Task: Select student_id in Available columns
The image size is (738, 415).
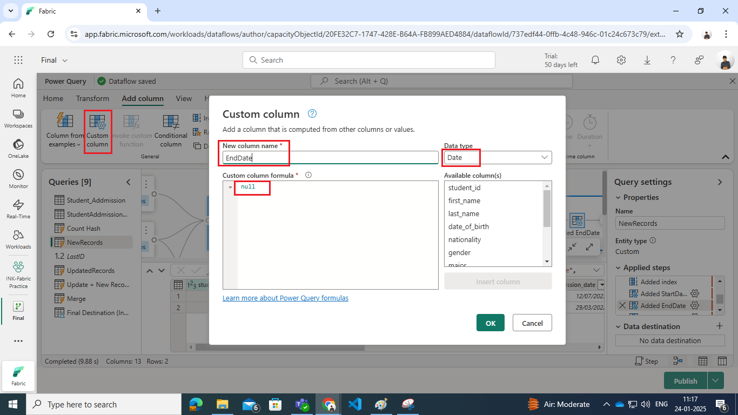Action: point(464,188)
